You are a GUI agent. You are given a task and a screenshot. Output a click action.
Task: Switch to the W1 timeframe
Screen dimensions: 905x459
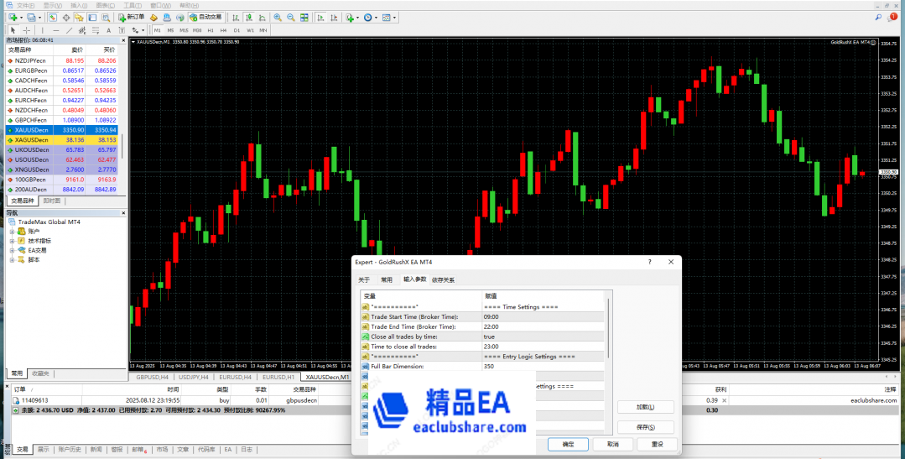click(x=250, y=30)
